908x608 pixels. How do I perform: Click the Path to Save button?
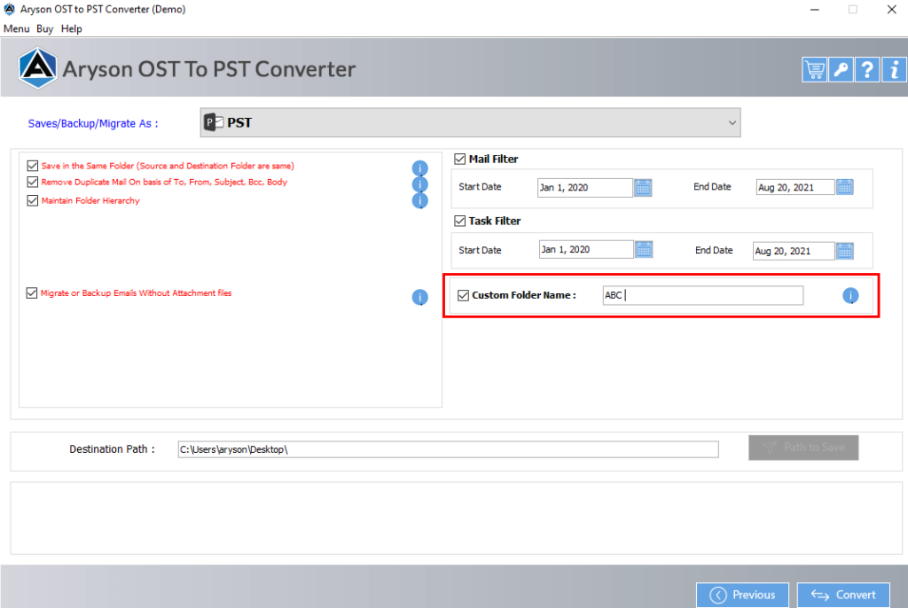coord(803,448)
